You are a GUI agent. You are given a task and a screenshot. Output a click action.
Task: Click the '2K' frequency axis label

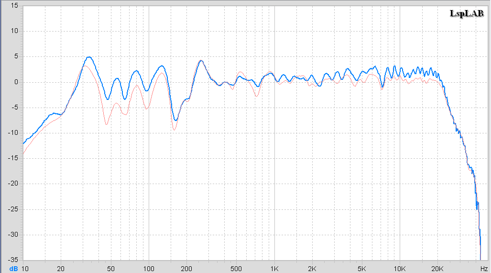312,269
